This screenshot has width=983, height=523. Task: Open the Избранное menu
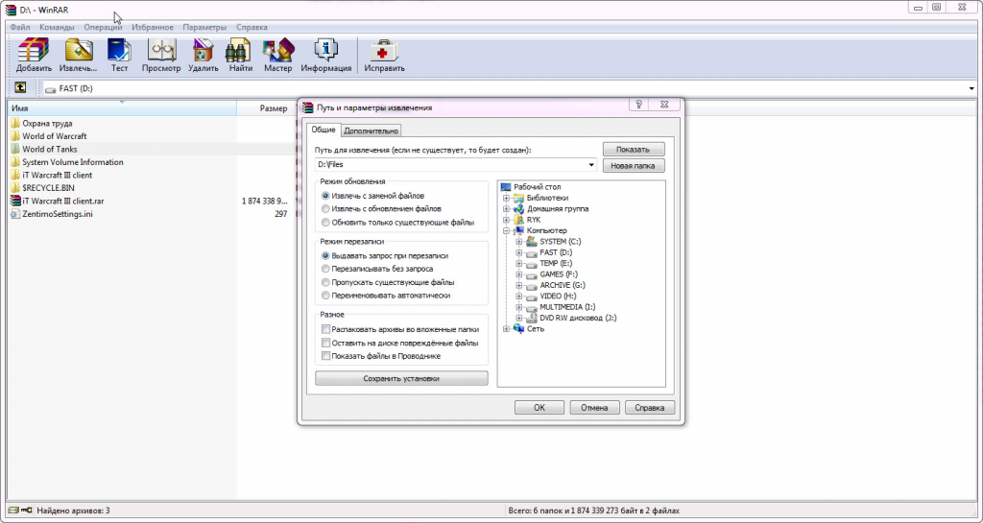click(153, 27)
